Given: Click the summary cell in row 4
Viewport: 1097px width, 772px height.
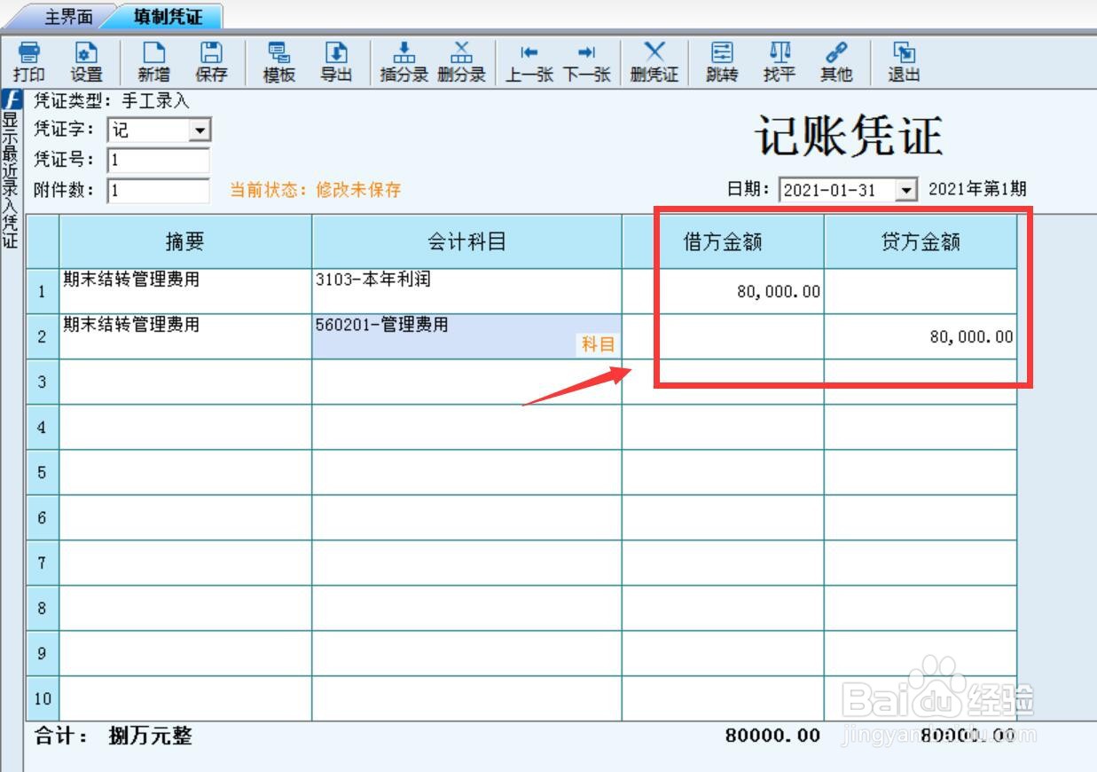Looking at the screenshot, I should [185, 427].
